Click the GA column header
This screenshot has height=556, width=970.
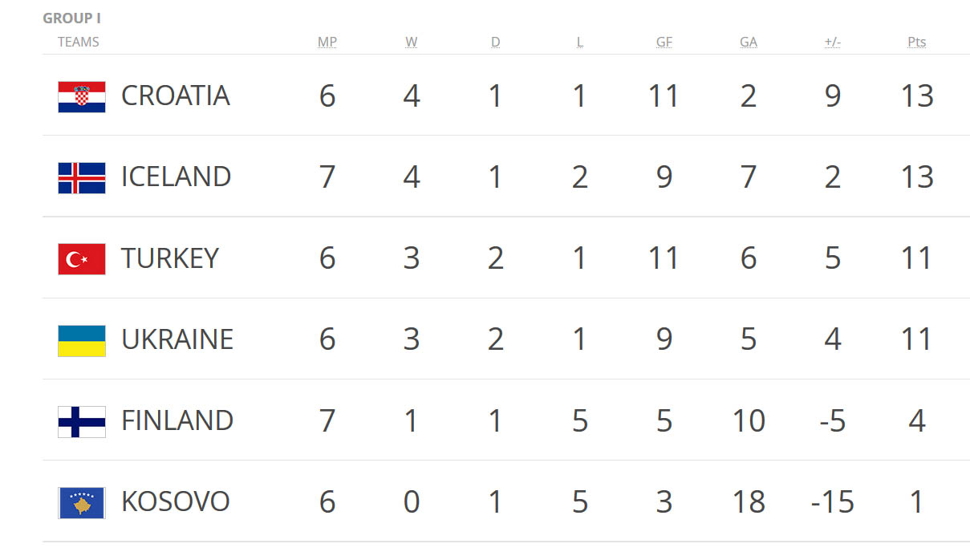[749, 43]
